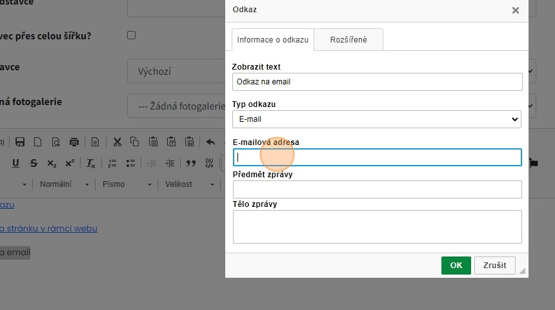Expand the Normální format dropdown
This screenshot has height=310, width=555.
point(65,184)
